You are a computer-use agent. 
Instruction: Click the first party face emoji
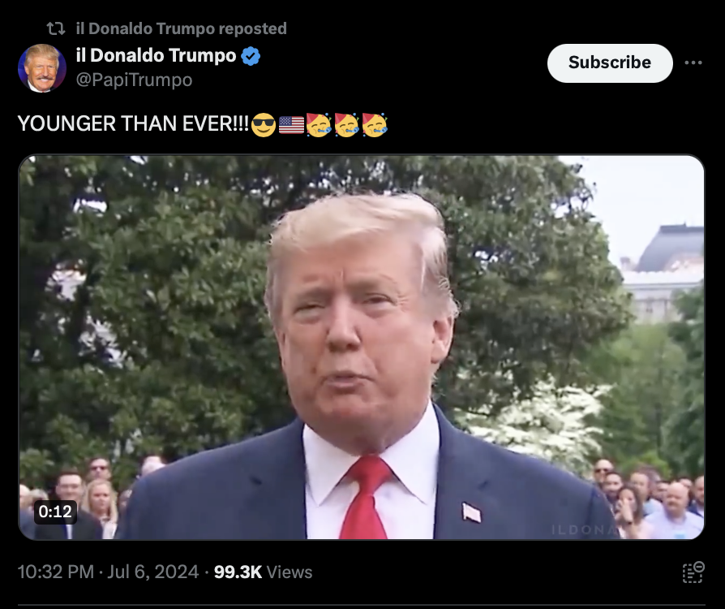tap(319, 124)
